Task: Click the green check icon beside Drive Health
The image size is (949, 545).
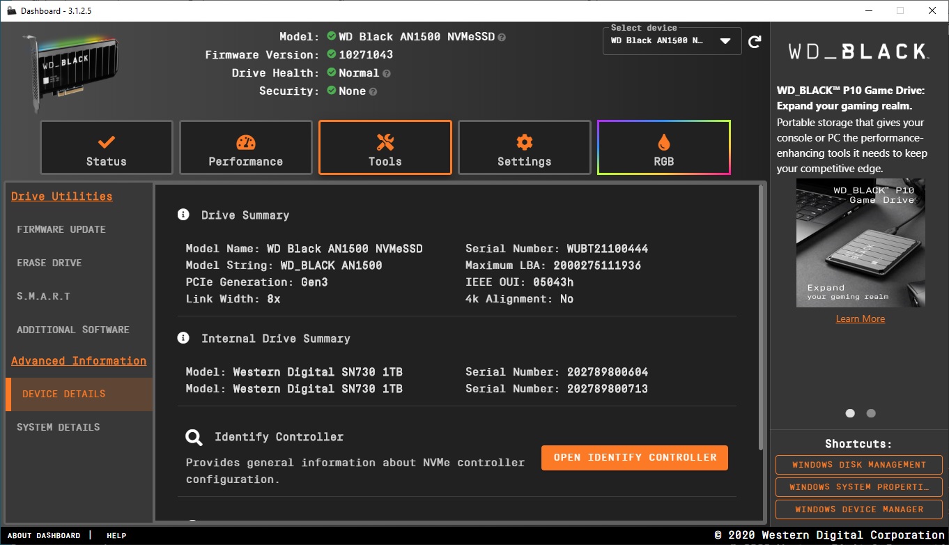Action: click(x=331, y=72)
